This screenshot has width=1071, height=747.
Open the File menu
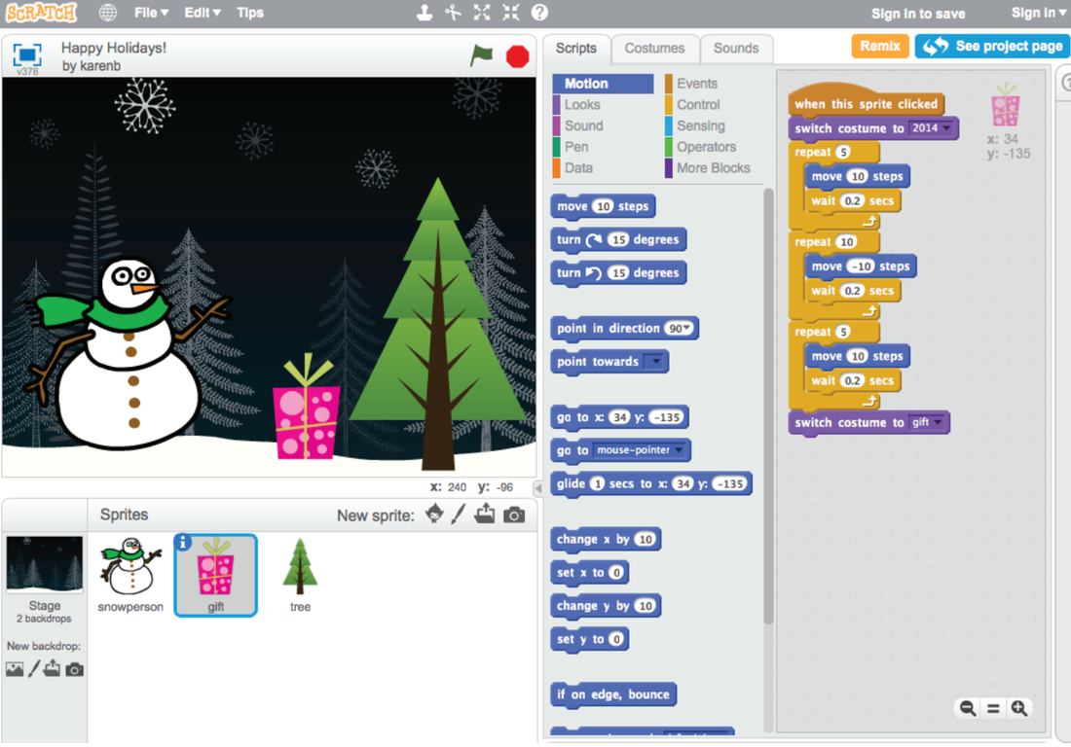(x=151, y=13)
